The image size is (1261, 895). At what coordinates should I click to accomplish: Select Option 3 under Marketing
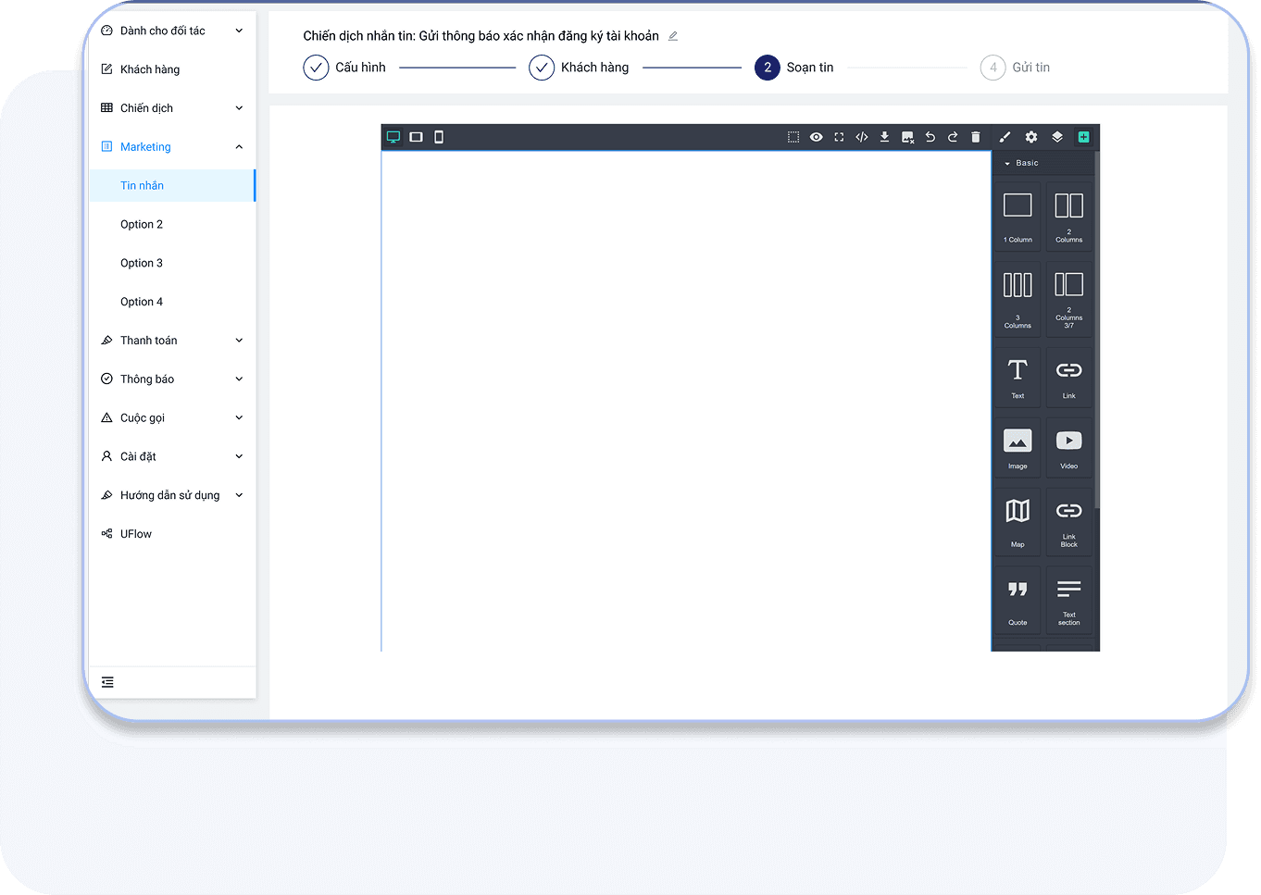click(142, 262)
